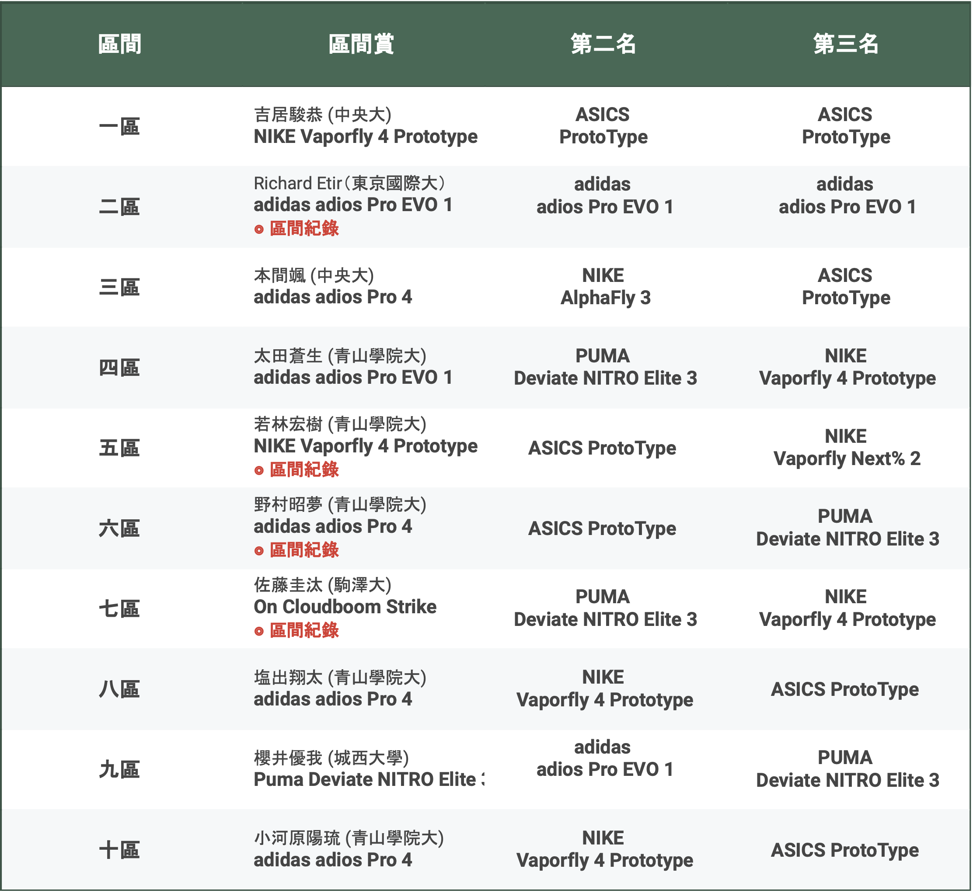
Task: Click runner name 吉居駿恭 (中央大)
Action: tap(322, 115)
